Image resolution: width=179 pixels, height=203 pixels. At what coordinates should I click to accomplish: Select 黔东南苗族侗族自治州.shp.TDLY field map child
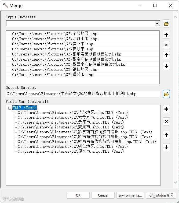[85, 132]
